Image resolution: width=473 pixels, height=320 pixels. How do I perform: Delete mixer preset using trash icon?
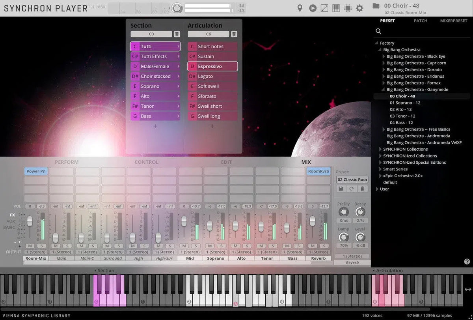coord(362,189)
